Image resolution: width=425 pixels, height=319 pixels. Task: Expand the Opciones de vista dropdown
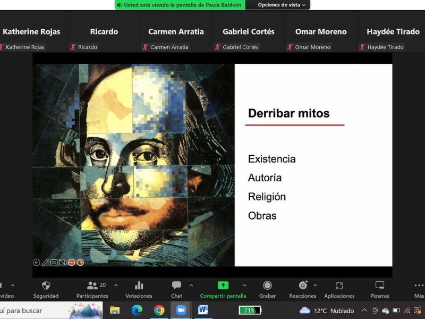(282, 5)
